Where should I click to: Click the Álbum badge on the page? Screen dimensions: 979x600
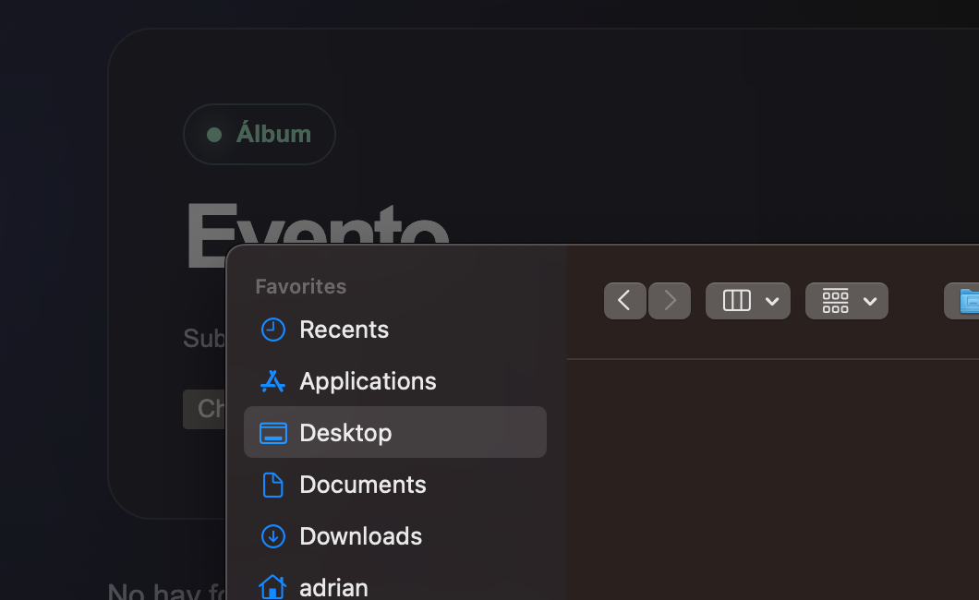[260, 134]
